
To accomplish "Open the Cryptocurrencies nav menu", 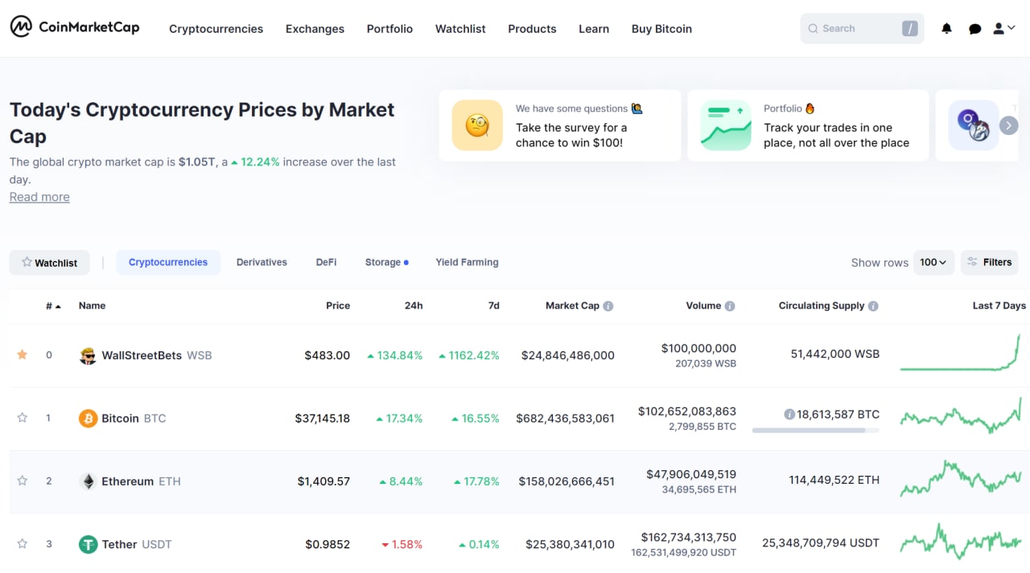I will (x=216, y=29).
